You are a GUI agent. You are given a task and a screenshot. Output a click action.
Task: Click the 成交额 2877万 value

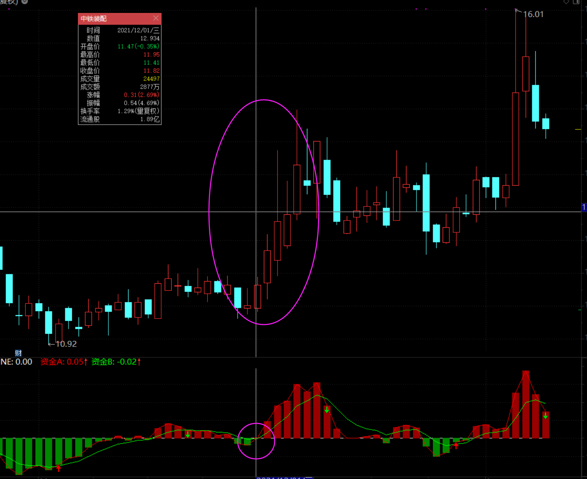[150, 87]
